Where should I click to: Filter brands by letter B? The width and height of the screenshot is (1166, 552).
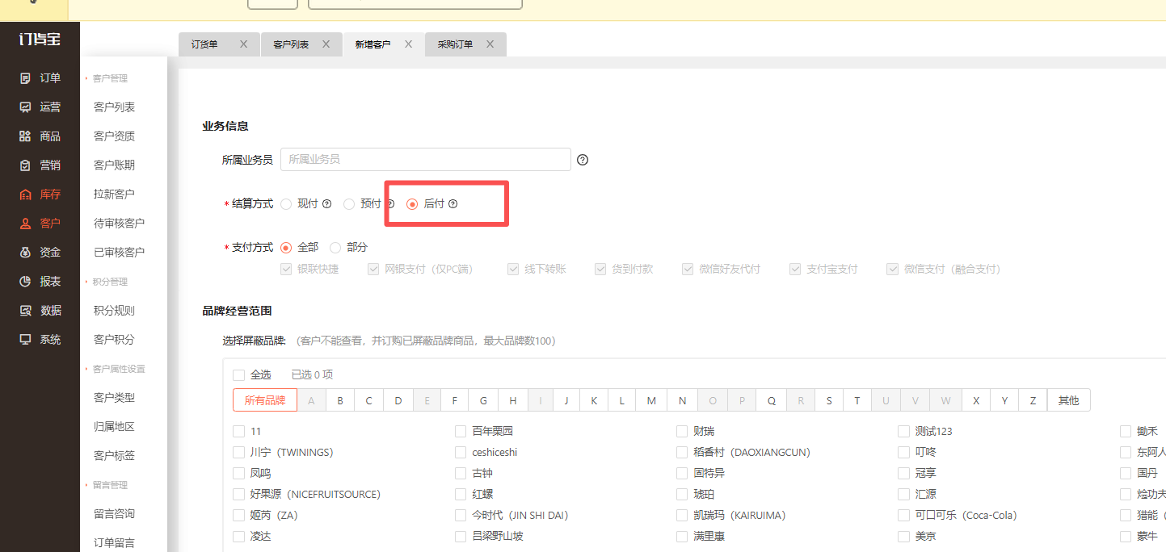[x=340, y=400]
